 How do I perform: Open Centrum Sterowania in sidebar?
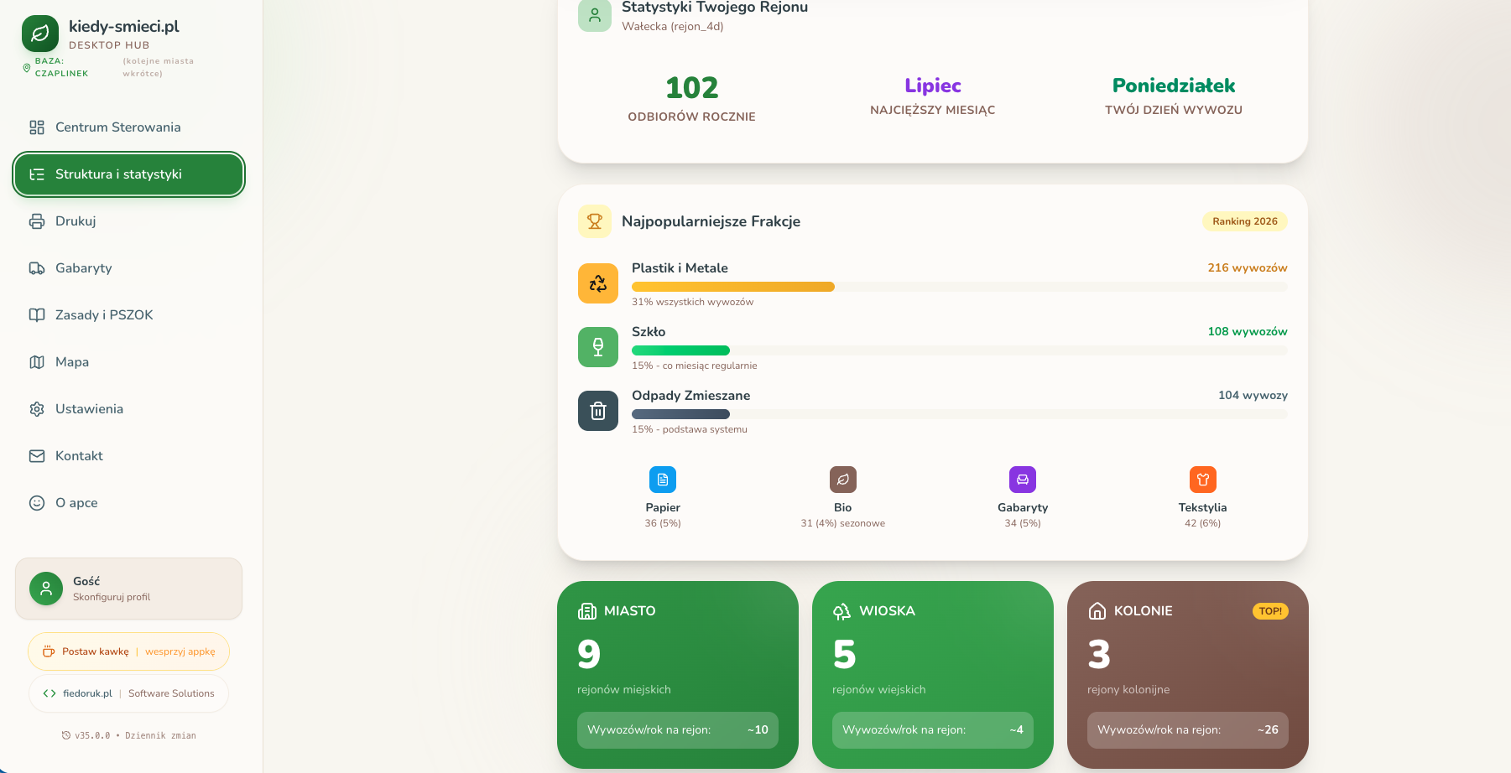coord(117,127)
